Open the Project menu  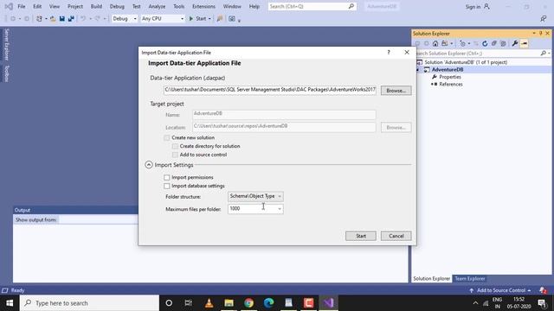click(x=75, y=6)
